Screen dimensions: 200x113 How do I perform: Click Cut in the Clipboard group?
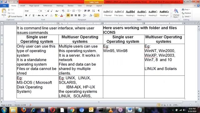coord(11,10)
